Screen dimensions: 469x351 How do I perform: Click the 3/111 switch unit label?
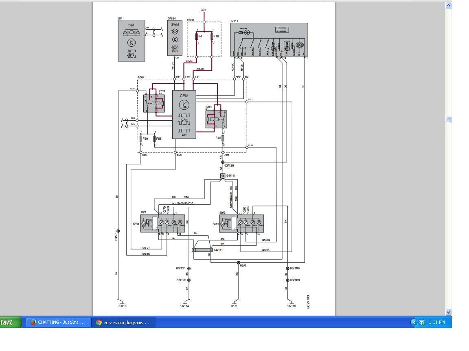pyautogui.click(x=234, y=21)
